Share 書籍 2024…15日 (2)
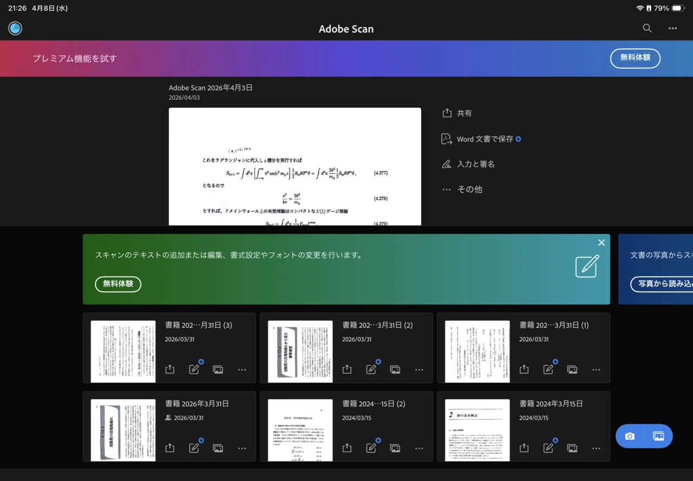The image size is (693, 481). tap(347, 448)
